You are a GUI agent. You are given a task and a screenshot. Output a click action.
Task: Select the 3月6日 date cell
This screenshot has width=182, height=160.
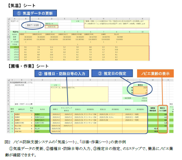point(15,60)
